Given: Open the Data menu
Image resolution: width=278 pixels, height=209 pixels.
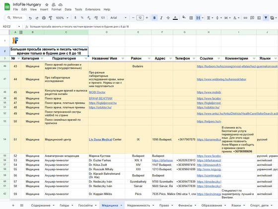Looking at the screenshot, I should [68, 9].
